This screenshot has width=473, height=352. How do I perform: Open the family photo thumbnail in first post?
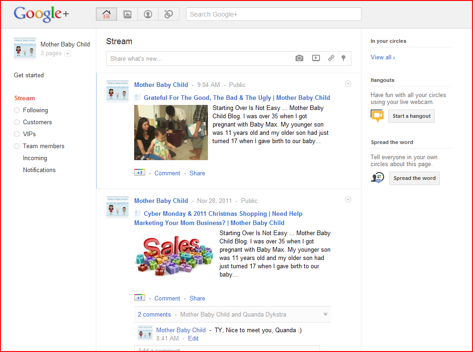[171, 133]
